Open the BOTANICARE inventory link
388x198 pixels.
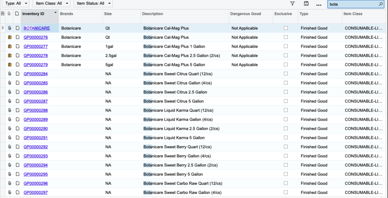pyautogui.click(x=37, y=28)
